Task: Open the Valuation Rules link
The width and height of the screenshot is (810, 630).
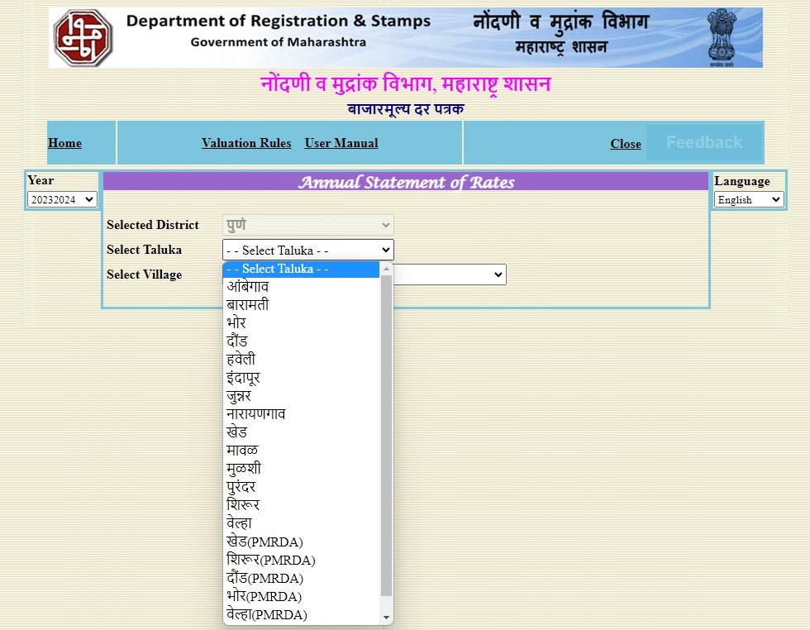Action: (246, 143)
